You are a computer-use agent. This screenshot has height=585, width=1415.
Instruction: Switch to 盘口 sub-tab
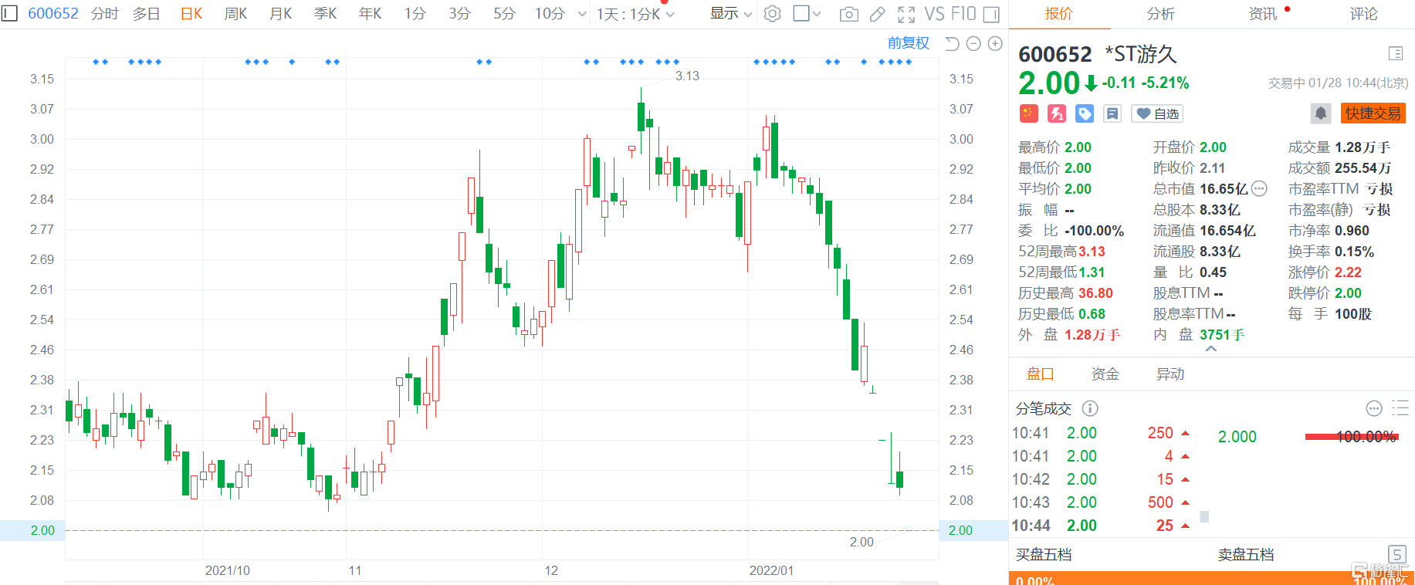[x=1040, y=374]
